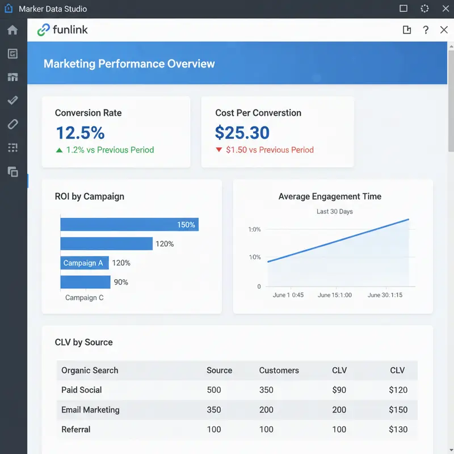Click the Marker Data Studio app icon

[x=9, y=9]
